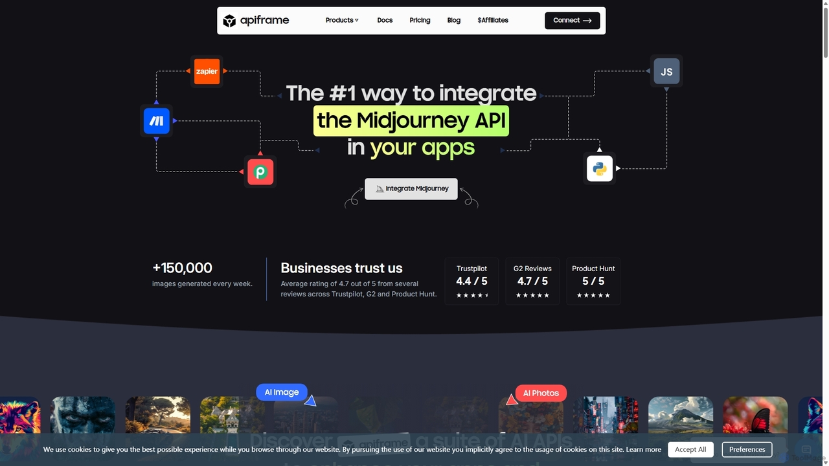Click the Trustpilot 4.4 / 5 rating
The image size is (829, 466).
(x=471, y=281)
